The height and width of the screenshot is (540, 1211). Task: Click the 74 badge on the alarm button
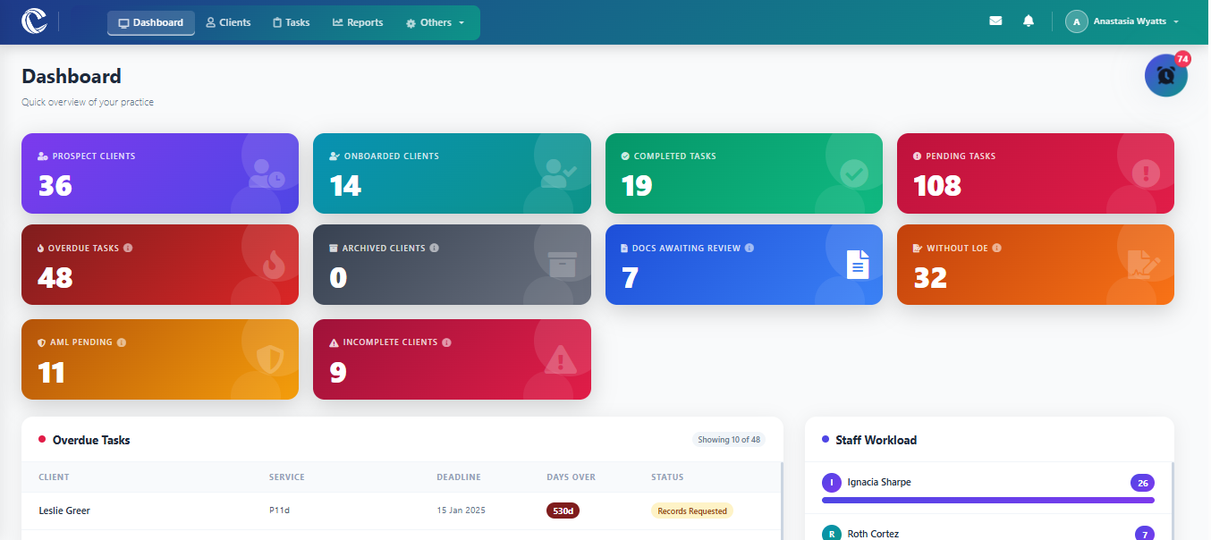click(1182, 59)
